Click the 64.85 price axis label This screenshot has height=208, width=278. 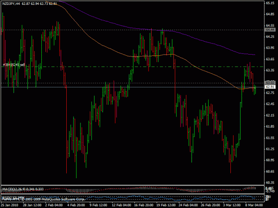coord(270,14)
